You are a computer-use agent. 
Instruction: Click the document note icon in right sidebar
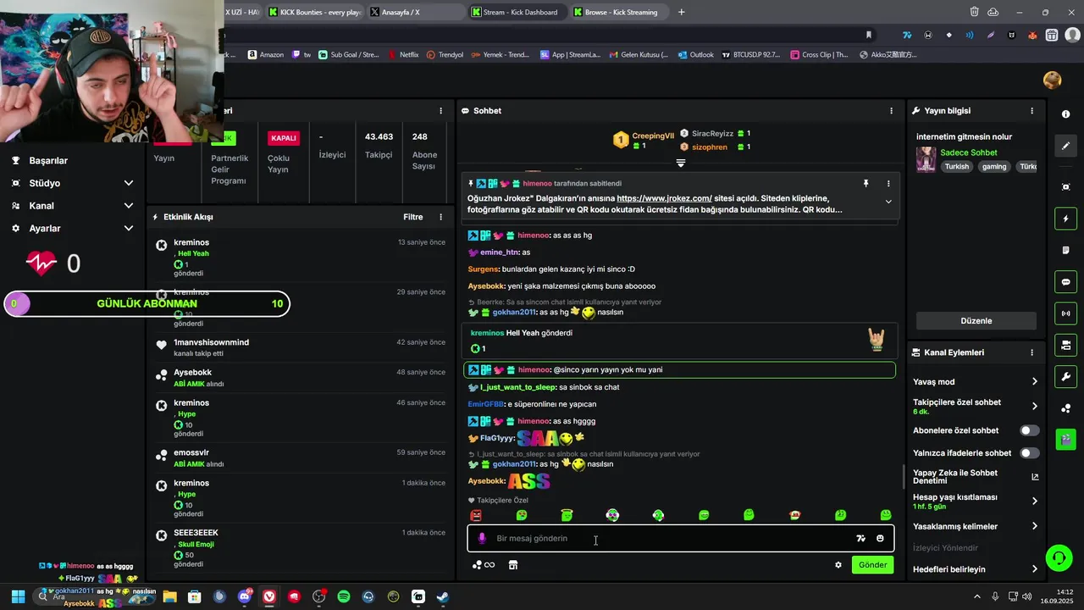tap(1065, 251)
